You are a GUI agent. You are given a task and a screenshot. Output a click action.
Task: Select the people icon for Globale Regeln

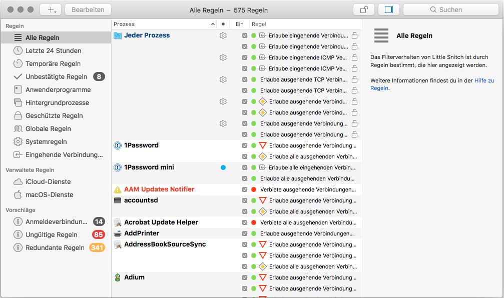pos(18,129)
